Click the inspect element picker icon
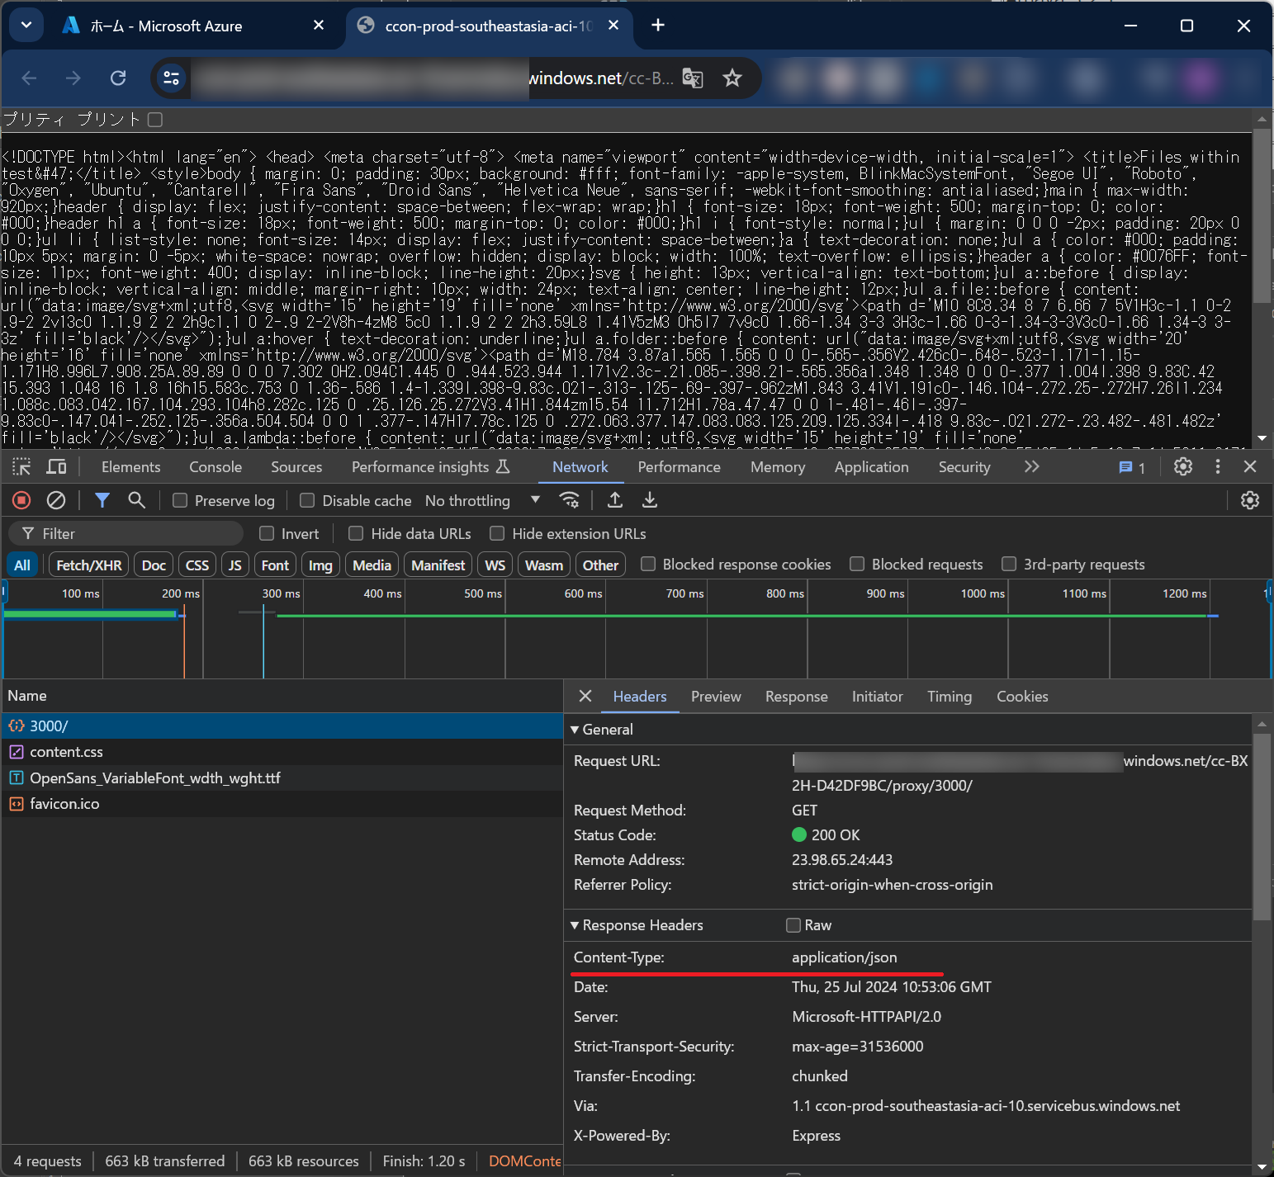Image resolution: width=1274 pixels, height=1177 pixels. point(21,467)
